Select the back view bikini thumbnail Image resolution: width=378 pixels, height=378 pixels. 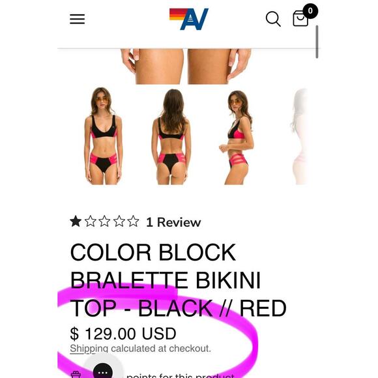(x=171, y=137)
